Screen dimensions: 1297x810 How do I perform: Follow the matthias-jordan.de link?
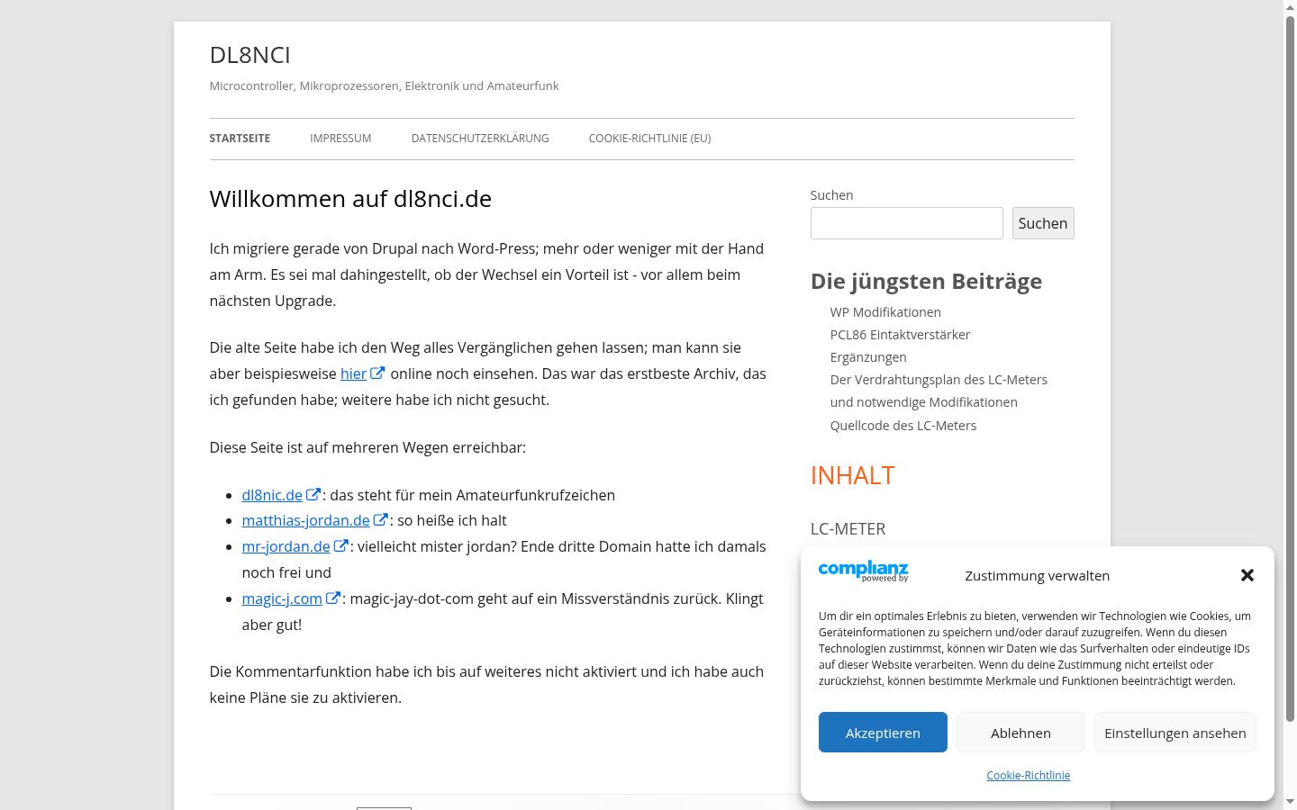pos(306,520)
